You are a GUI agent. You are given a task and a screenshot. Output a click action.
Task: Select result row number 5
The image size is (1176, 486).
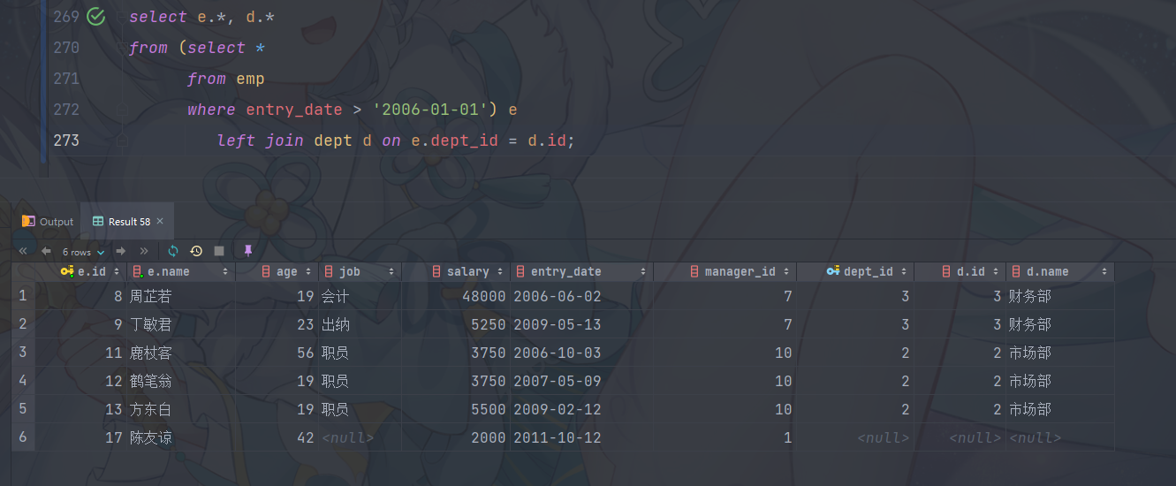[23, 409]
